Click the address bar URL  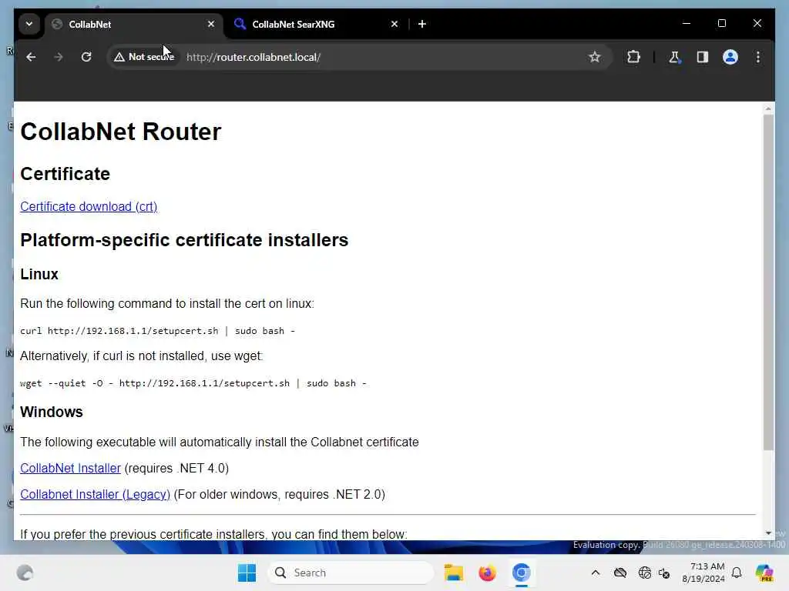click(x=253, y=57)
